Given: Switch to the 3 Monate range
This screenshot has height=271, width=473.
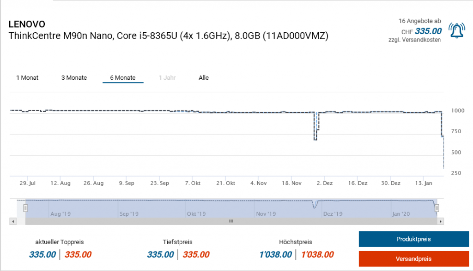Looking at the screenshot, I should (x=74, y=77).
